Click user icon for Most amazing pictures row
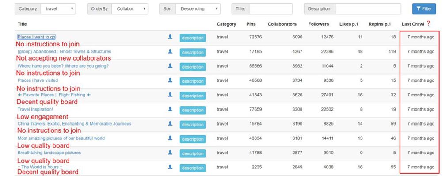Image resolution: width=442 pixels, height=176 pixels. pyautogui.click(x=170, y=138)
